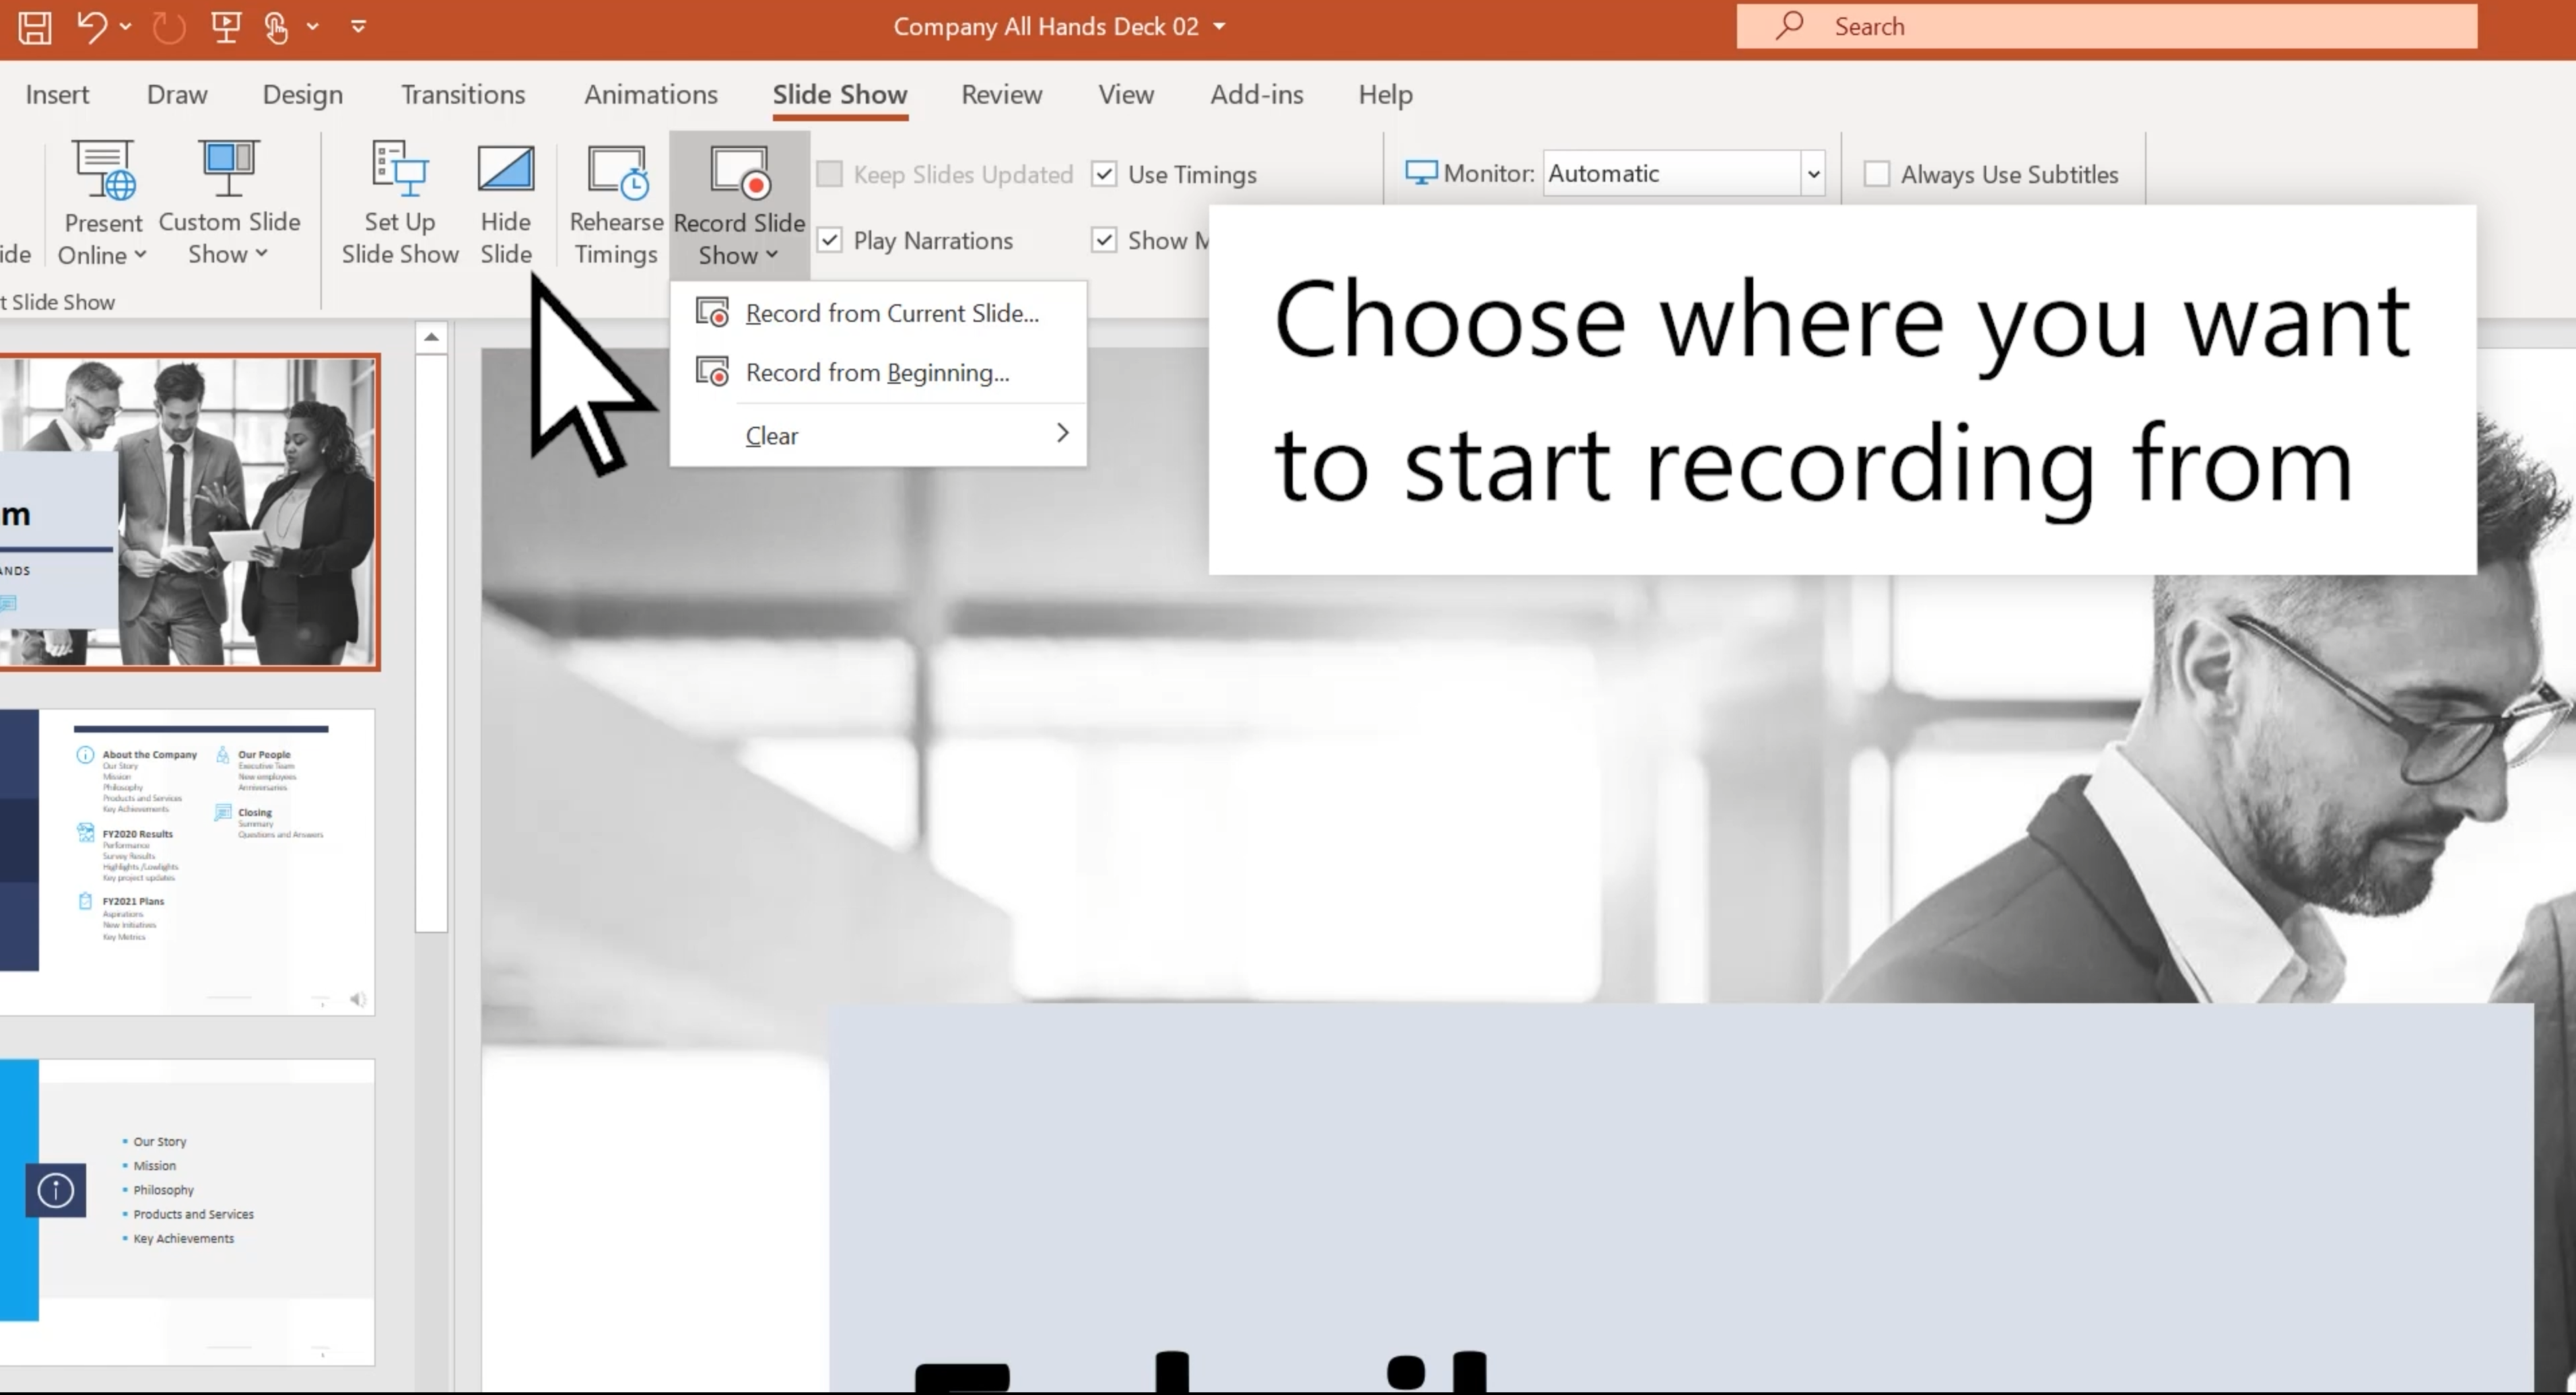The image size is (2576, 1395).
Task: Open the Animations tab
Action: [651, 94]
